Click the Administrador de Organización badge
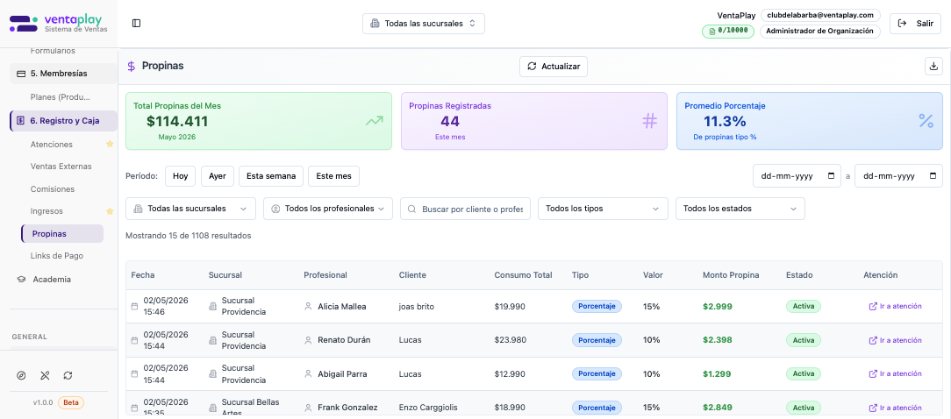The image size is (951, 419). pos(820,31)
